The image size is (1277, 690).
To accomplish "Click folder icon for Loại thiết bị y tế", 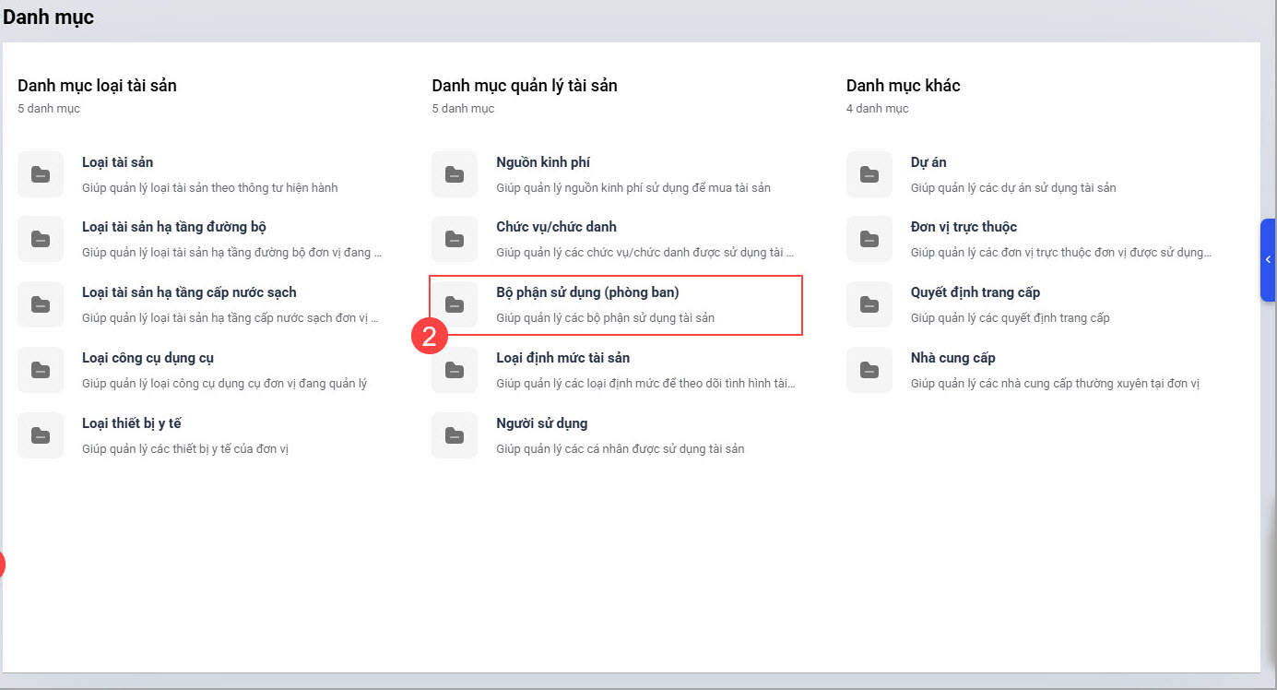I will (x=41, y=435).
